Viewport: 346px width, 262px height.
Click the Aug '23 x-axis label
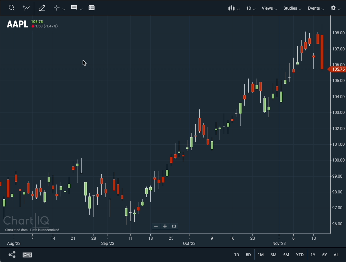[x=14, y=243]
